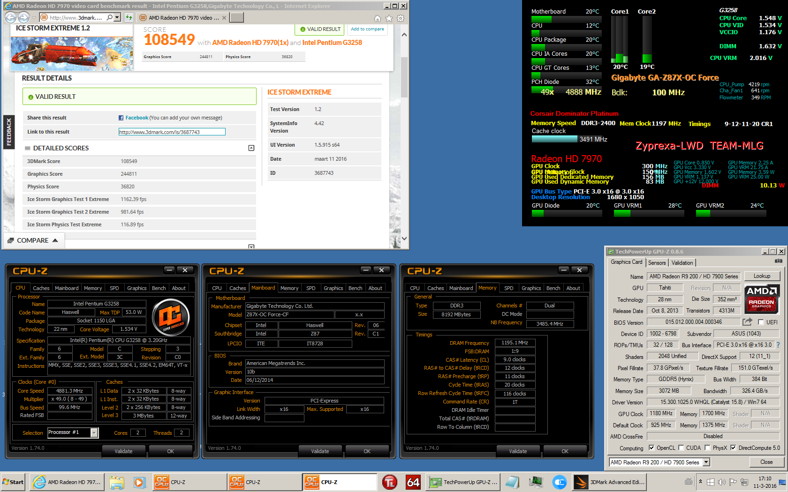Open 3DMark Advanced Edition taskbar button
Viewport: 788px width, 492px height.
point(610,482)
